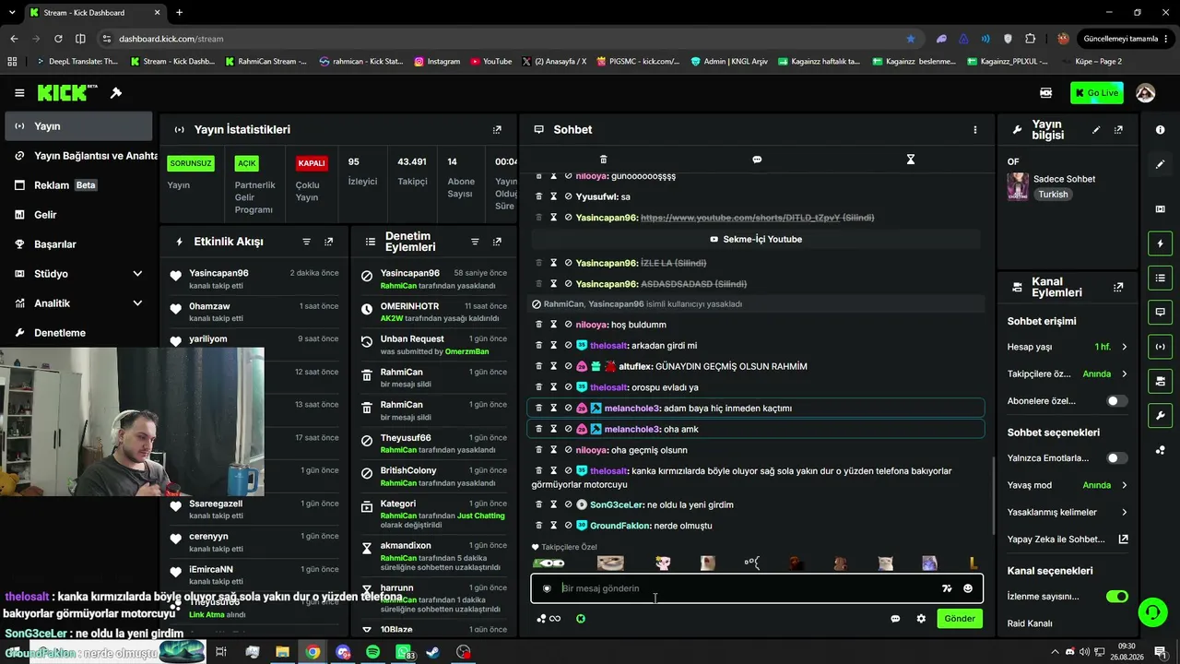Pop out the Yayın İstatistikleri panel

497,130
